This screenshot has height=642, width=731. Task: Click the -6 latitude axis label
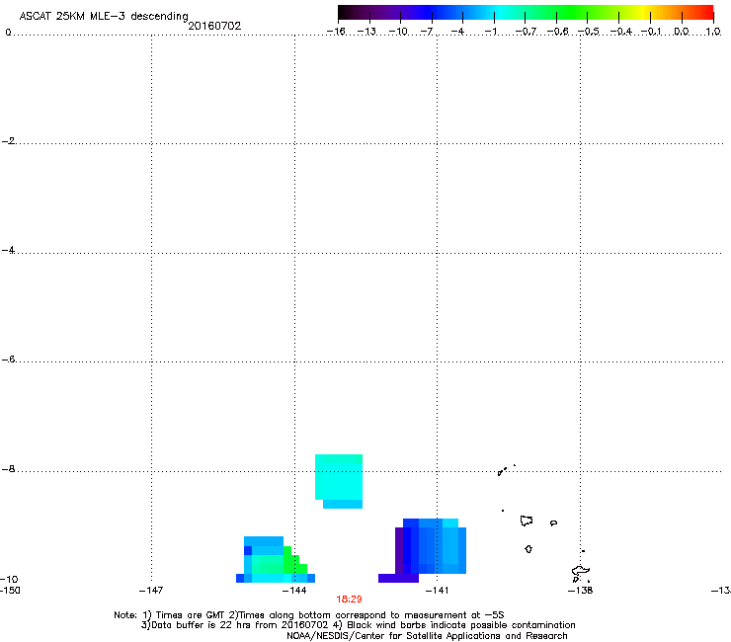(x=8, y=359)
